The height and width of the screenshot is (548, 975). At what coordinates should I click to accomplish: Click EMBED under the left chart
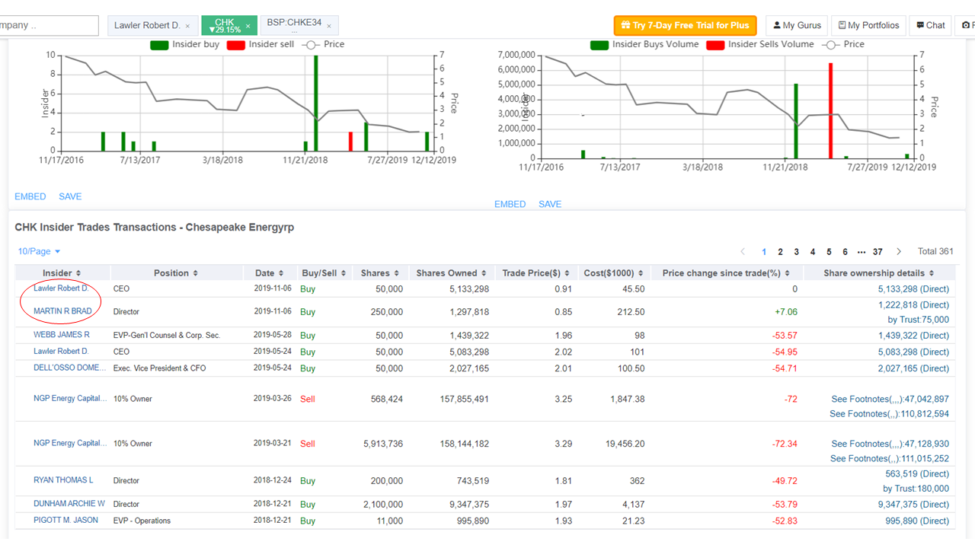click(30, 196)
